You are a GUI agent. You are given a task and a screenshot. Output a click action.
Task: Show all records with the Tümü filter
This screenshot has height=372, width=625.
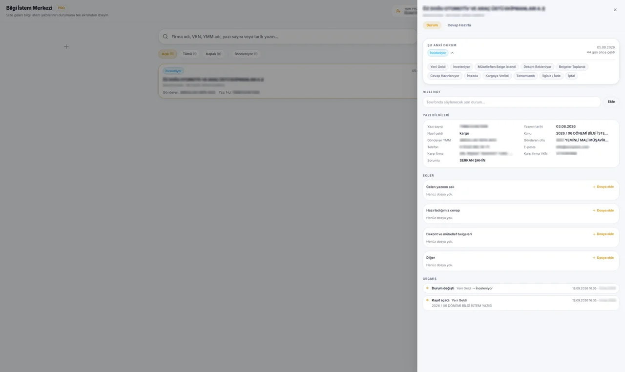(189, 54)
